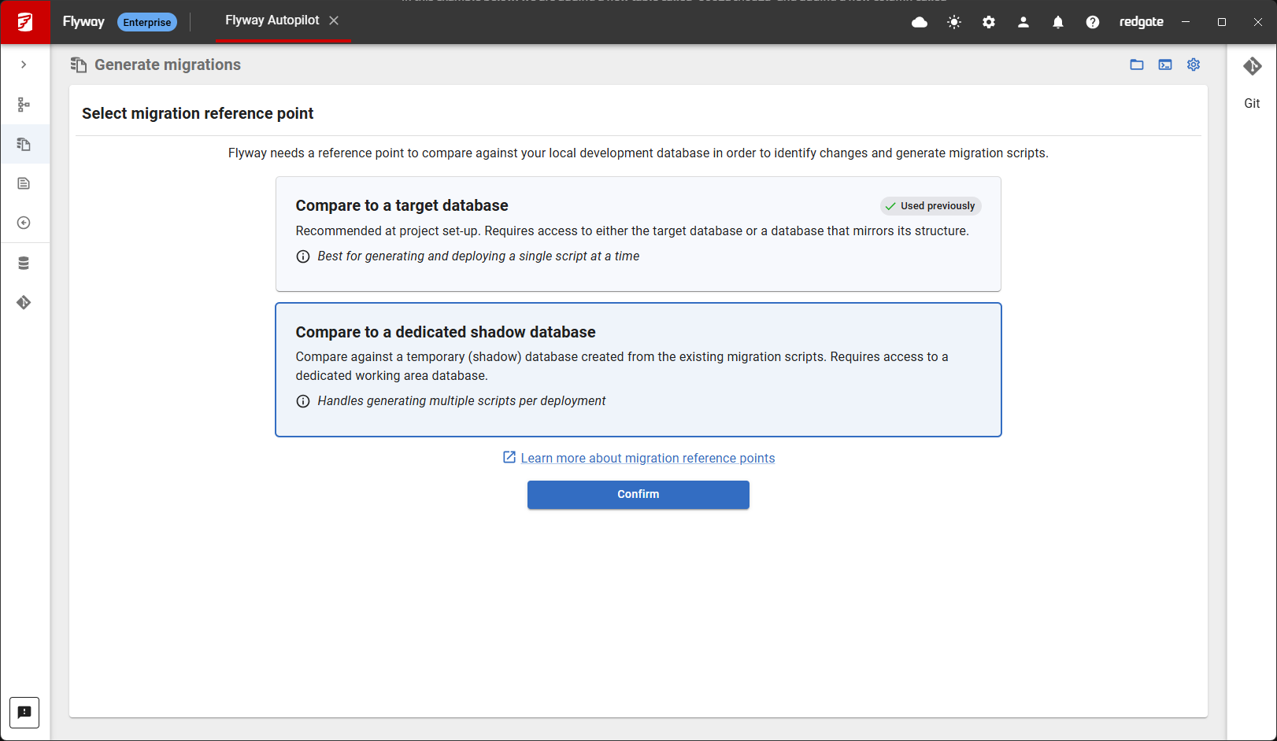The image size is (1277, 741).
Task: Open project folder icon in header
Action: click(x=1137, y=65)
